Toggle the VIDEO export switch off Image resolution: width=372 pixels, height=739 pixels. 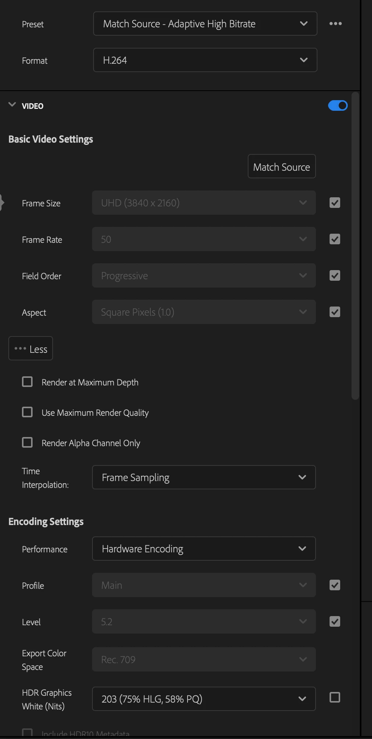pyautogui.click(x=338, y=105)
